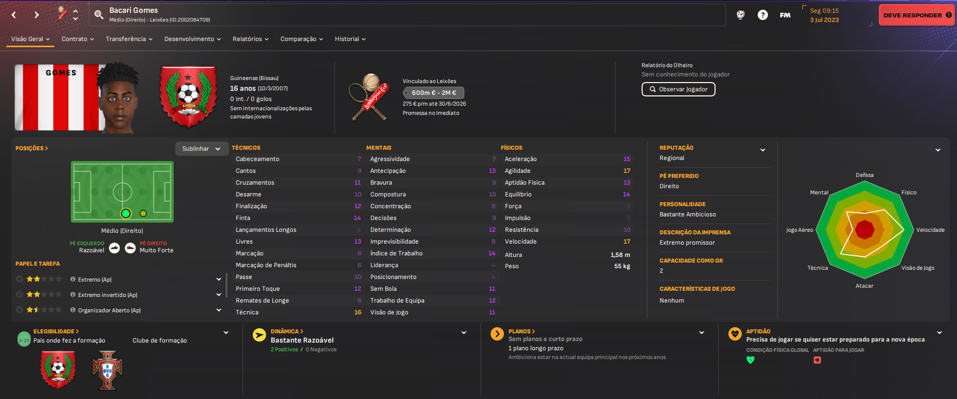Expand the Planos panel chevron

[x=702, y=332]
